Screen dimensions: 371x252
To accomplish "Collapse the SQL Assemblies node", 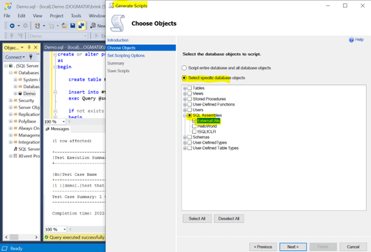I will 185,116.
